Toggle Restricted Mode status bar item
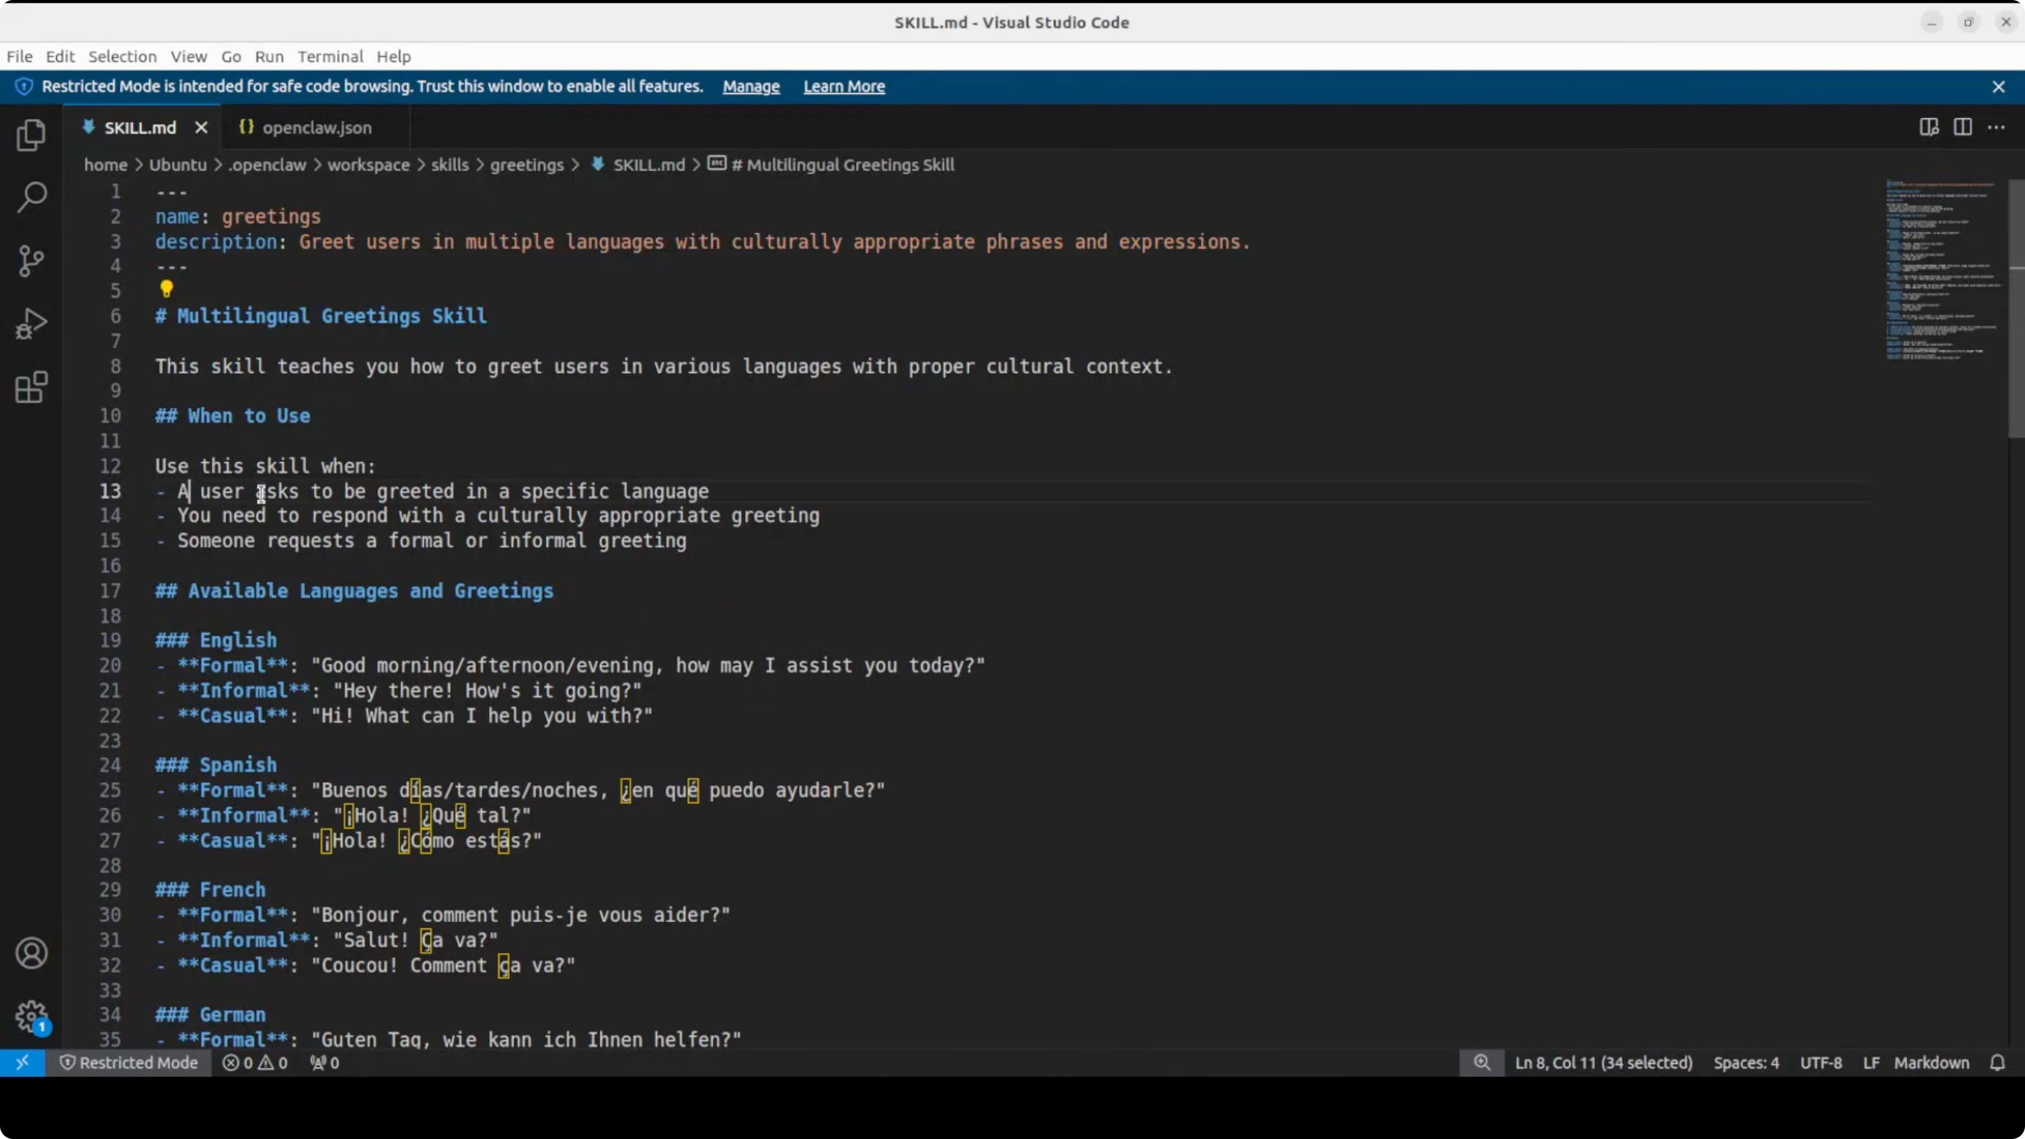 point(129,1063)
